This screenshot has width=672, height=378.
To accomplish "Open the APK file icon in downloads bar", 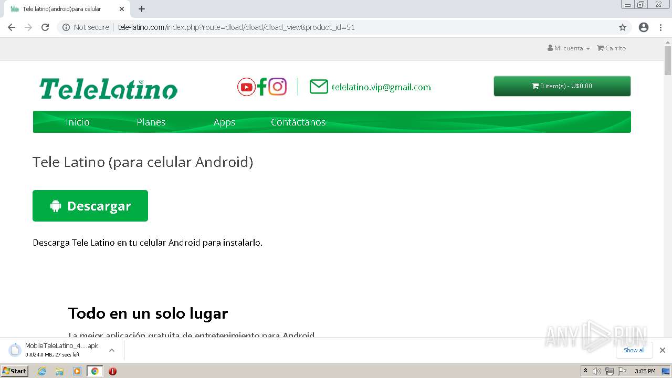I will click(x=15, y=350).
